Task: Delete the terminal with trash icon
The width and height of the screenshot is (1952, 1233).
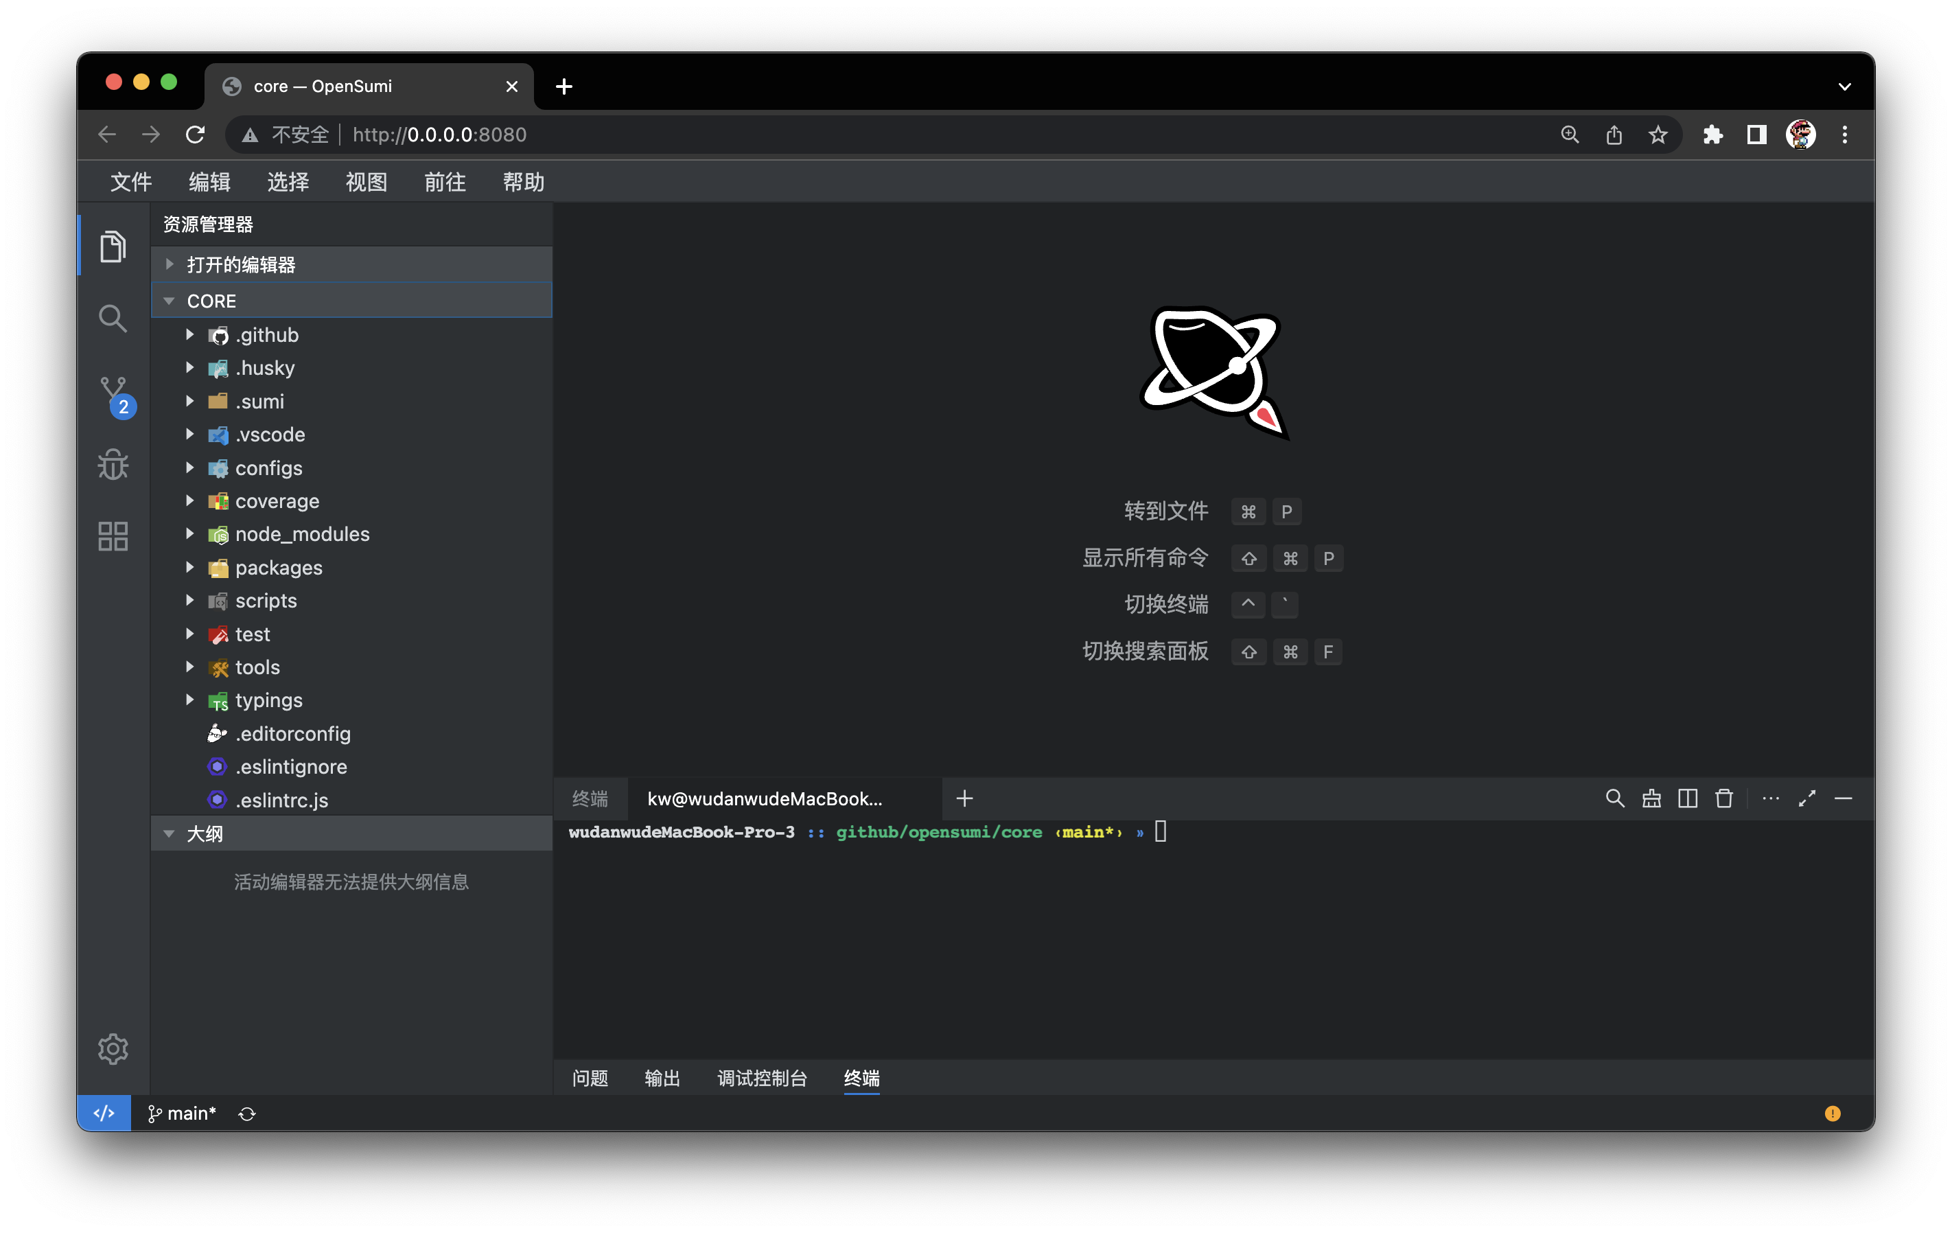Action: tap(1723, 798)
